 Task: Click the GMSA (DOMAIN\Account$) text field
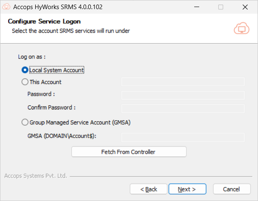click(183, 137)
